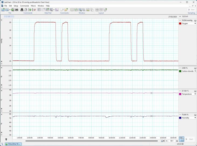This screenshot has width=197, height=146.
Task: Click the first tile-windows Layout icon
Action: [x=97, y=10]
